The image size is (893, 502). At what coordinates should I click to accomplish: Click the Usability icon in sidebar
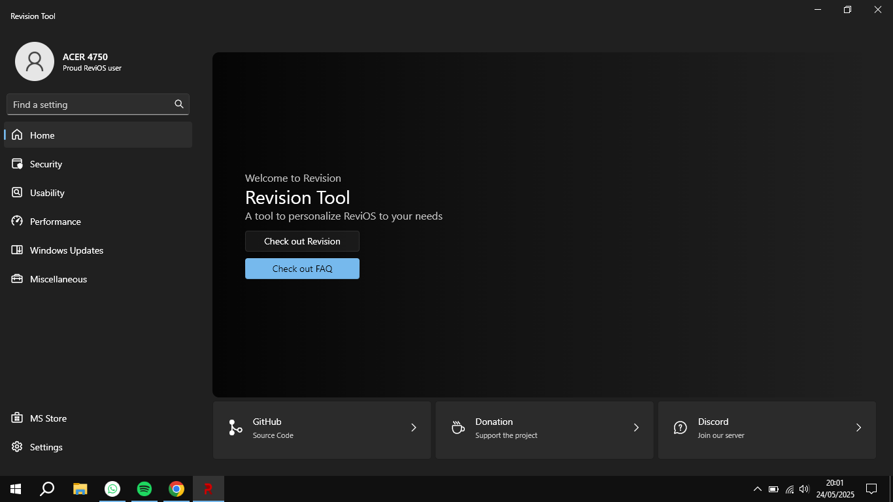17,192
